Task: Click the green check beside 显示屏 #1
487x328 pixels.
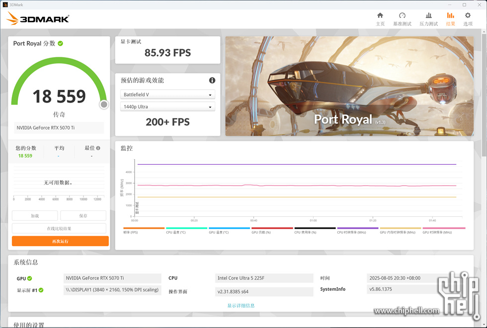Action: point(41,290)
